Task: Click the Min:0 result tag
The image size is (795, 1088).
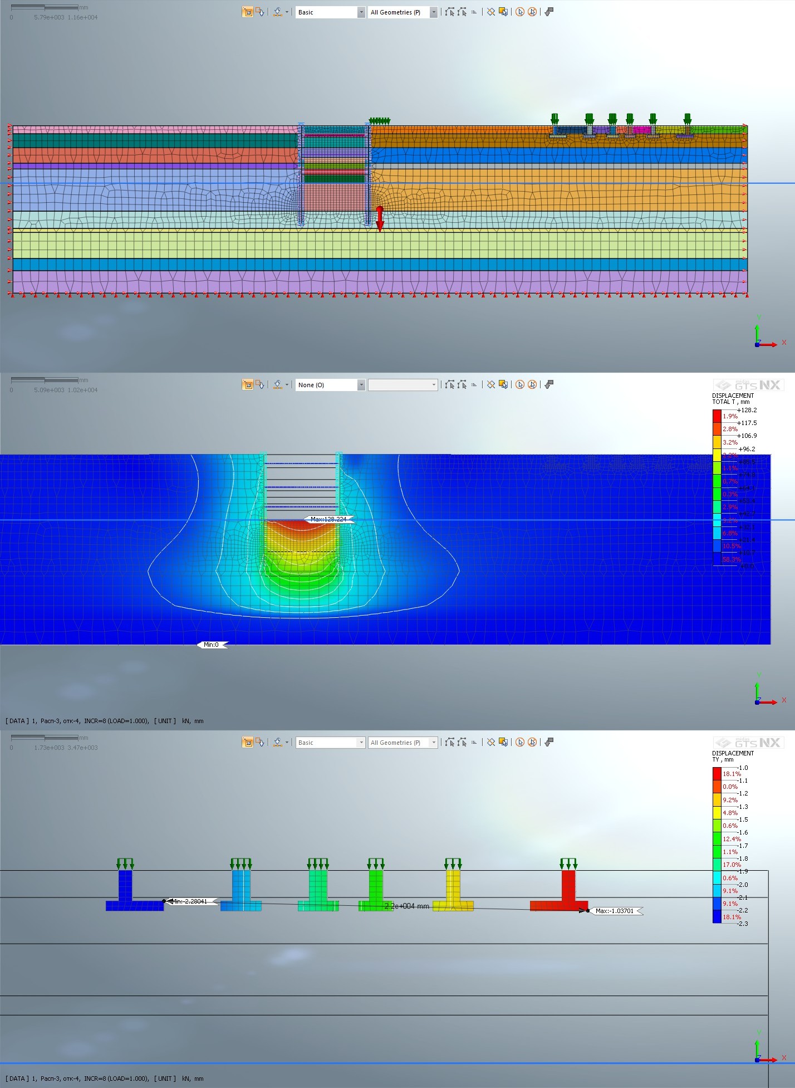Action: click(212, 645)
